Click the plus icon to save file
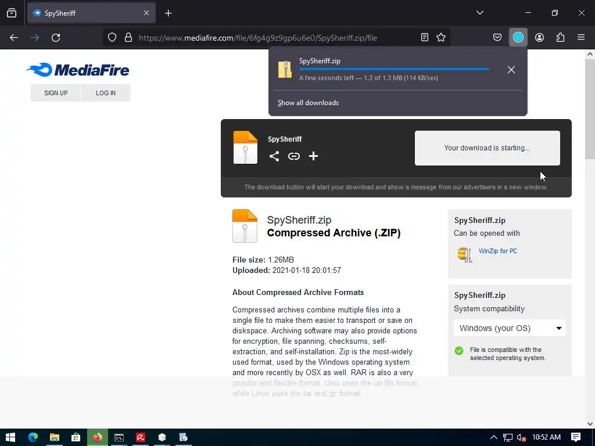The image size is (595, 446). tap(313, 156)
